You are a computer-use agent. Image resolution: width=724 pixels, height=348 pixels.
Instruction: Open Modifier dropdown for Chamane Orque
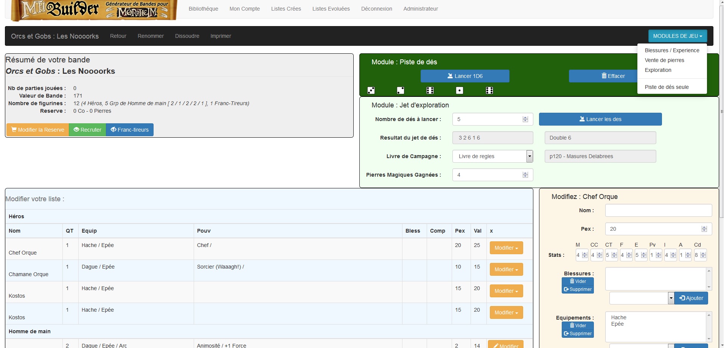pos(506,269)
